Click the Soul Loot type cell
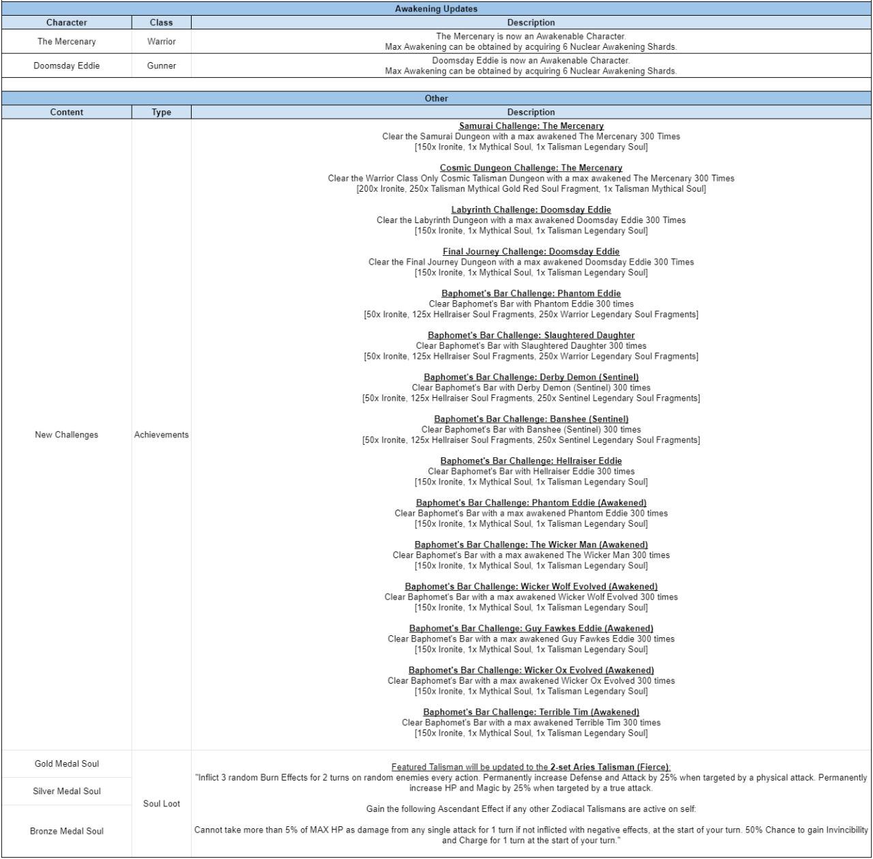Viewport: 873px width, 859px height. tap(161, 804)
